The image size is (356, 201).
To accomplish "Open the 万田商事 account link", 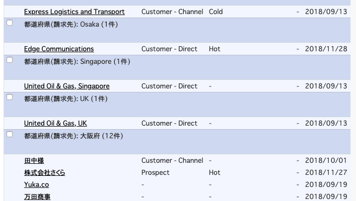I will [37, 196].
